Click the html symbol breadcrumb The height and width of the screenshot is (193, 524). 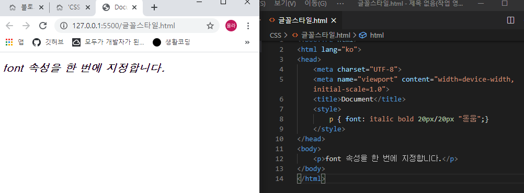pos(372,35)
